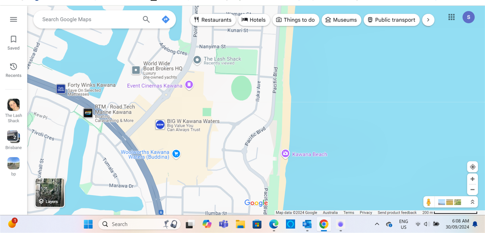
Task: Zoom out with the minus button
Action: (x=472, y=190)
